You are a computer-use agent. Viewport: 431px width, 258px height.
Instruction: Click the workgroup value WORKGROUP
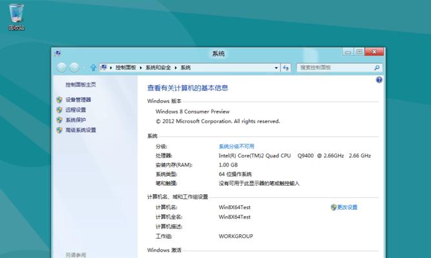tap(236, 236)
